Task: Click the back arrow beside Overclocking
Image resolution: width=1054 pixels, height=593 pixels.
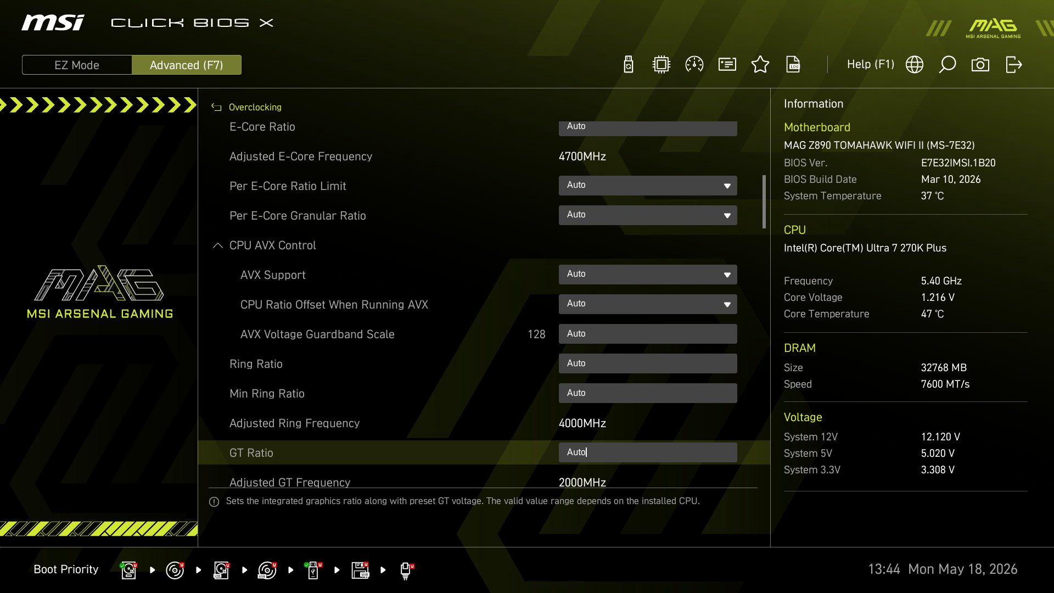Action: pos(216,107)
